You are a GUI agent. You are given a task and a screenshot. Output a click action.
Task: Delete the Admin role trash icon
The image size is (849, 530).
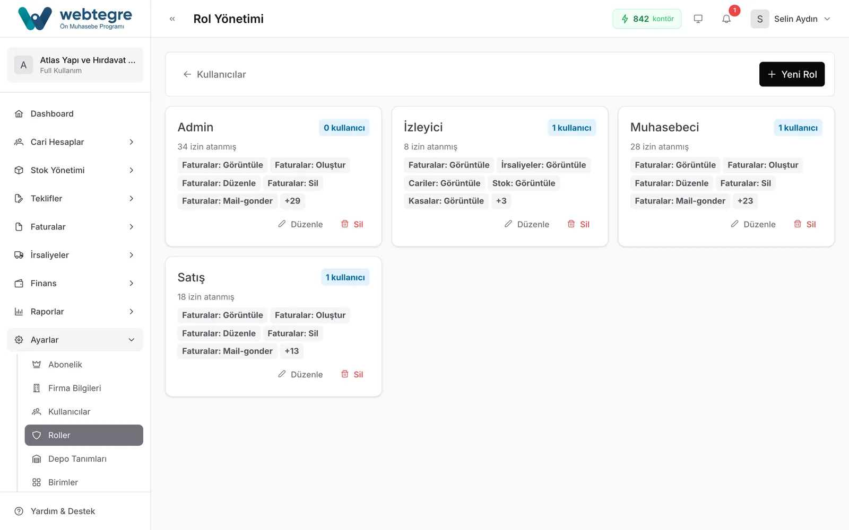(345, 224)
